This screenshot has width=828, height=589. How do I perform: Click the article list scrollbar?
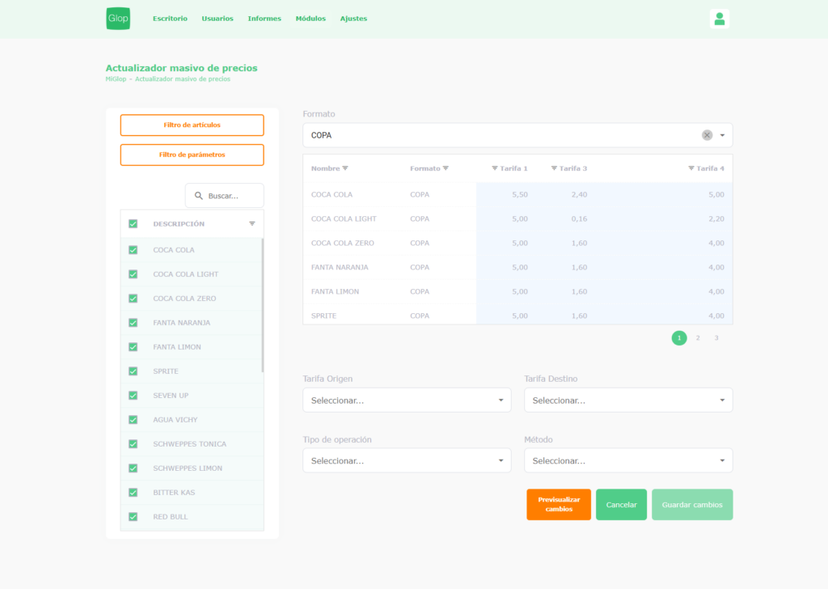263,305
